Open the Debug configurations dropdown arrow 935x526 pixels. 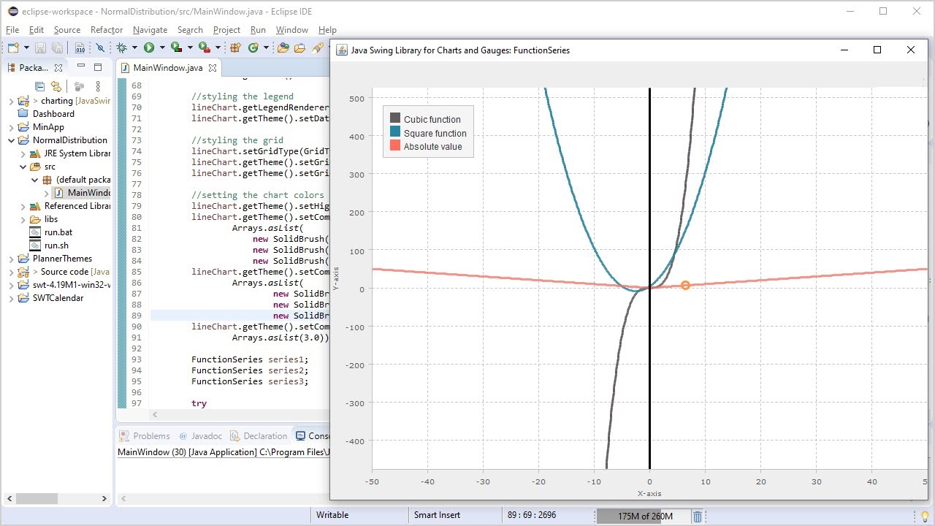(134, 47)
